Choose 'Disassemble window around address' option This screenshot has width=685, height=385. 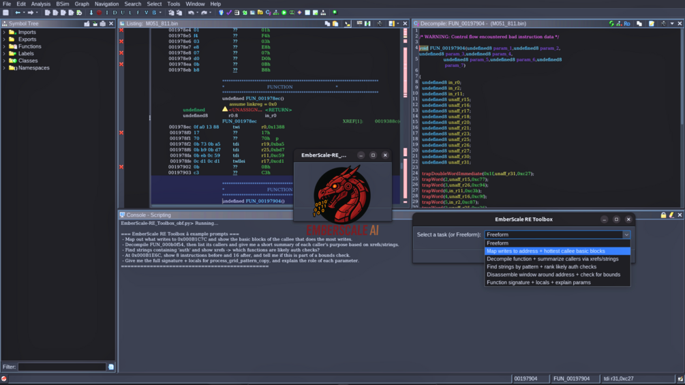tap(558, 275)
